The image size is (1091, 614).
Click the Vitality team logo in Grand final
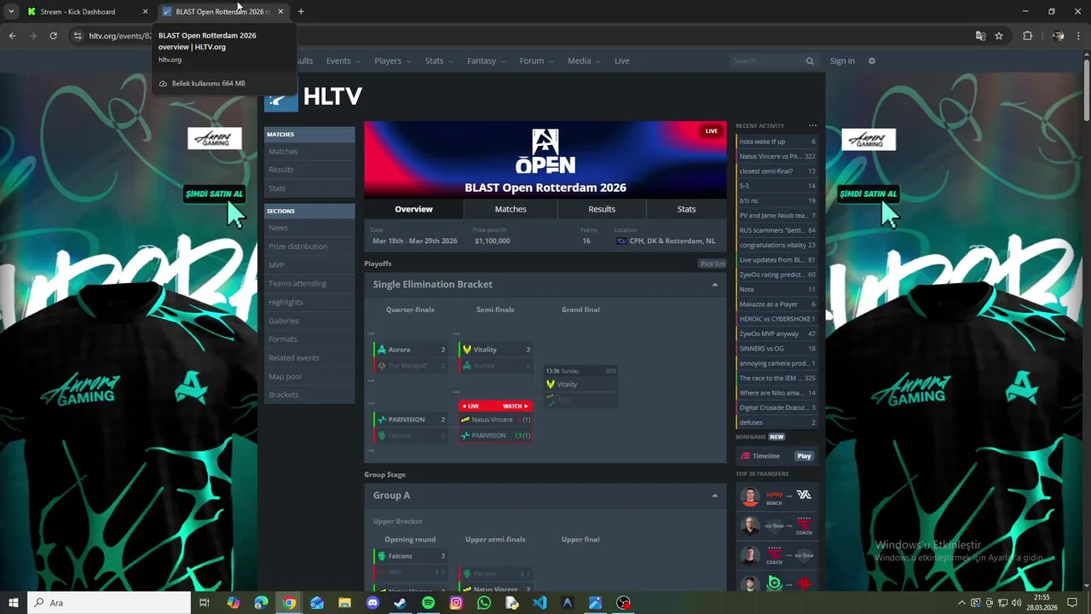(551, 385)
